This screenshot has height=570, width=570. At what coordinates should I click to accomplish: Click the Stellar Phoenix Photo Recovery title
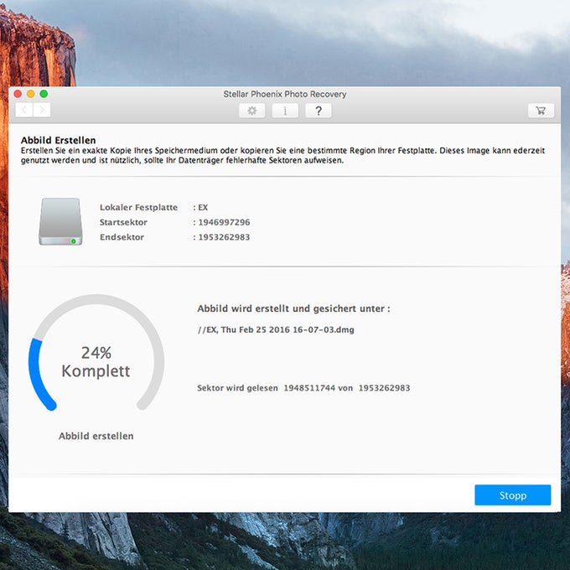point(285,94)
